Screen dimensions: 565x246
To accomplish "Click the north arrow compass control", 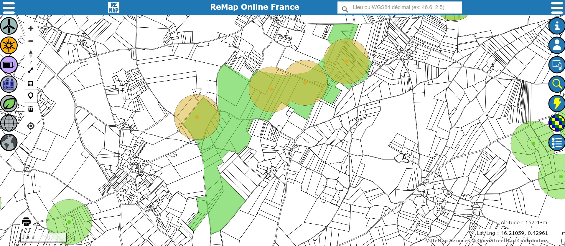I will pyautogui.click(x=31, y=54).
